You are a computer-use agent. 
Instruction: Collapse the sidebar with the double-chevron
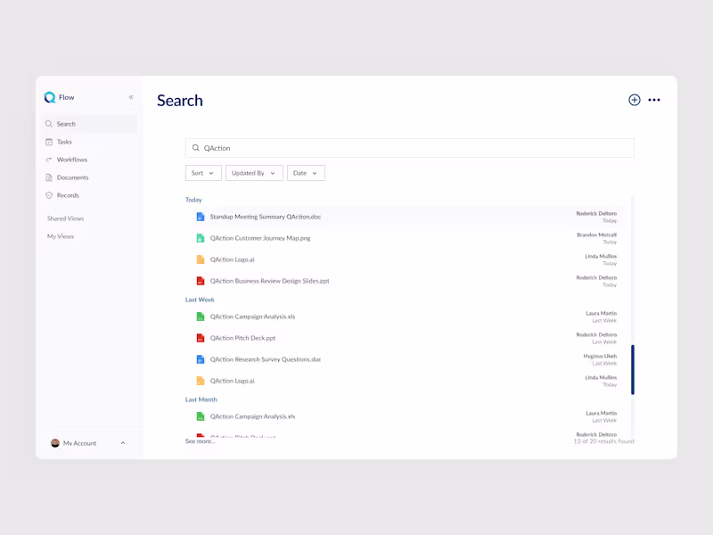pos(131,97)
